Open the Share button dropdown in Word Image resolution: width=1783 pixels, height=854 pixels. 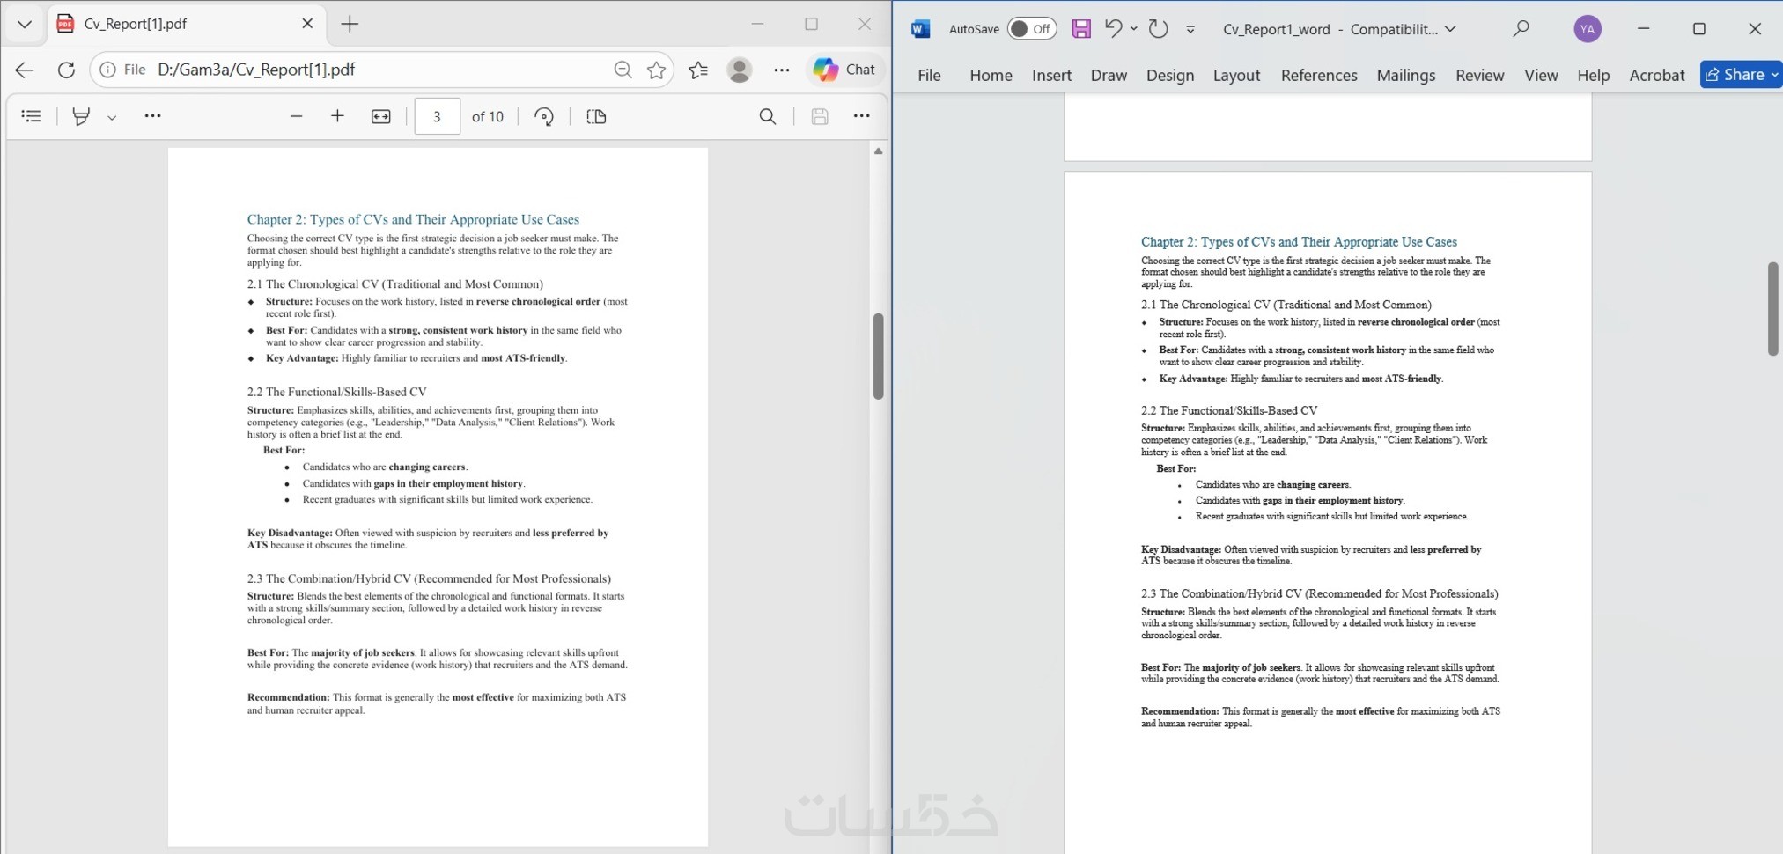click(1775, 75)
